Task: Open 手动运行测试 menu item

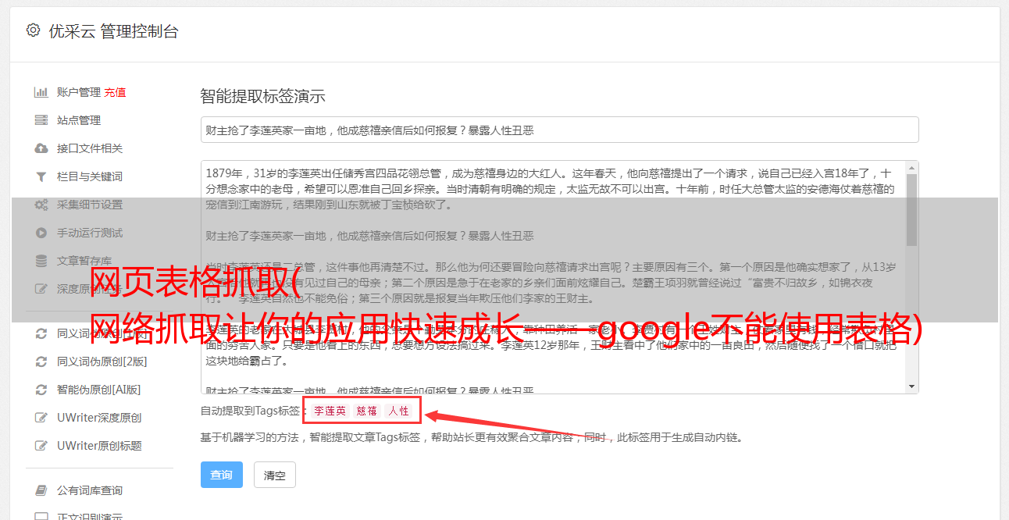Action: tap(89, 233)
